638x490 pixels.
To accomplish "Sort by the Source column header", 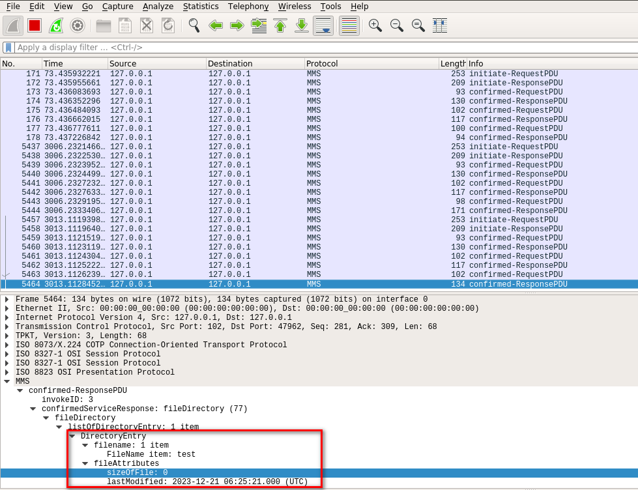I will pos(157,63).
